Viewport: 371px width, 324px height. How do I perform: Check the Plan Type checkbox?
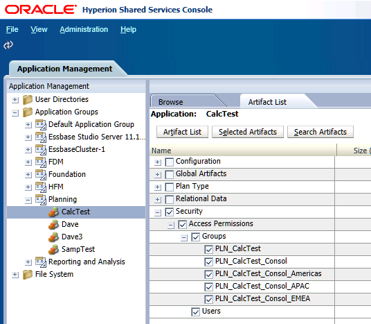pos(170,187)
